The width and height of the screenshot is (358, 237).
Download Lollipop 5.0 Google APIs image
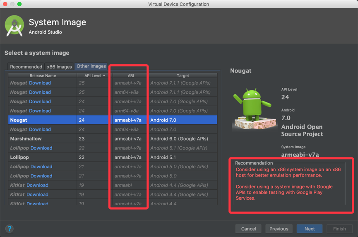41,167
